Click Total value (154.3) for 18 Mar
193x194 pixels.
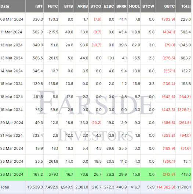click(185, 97)
